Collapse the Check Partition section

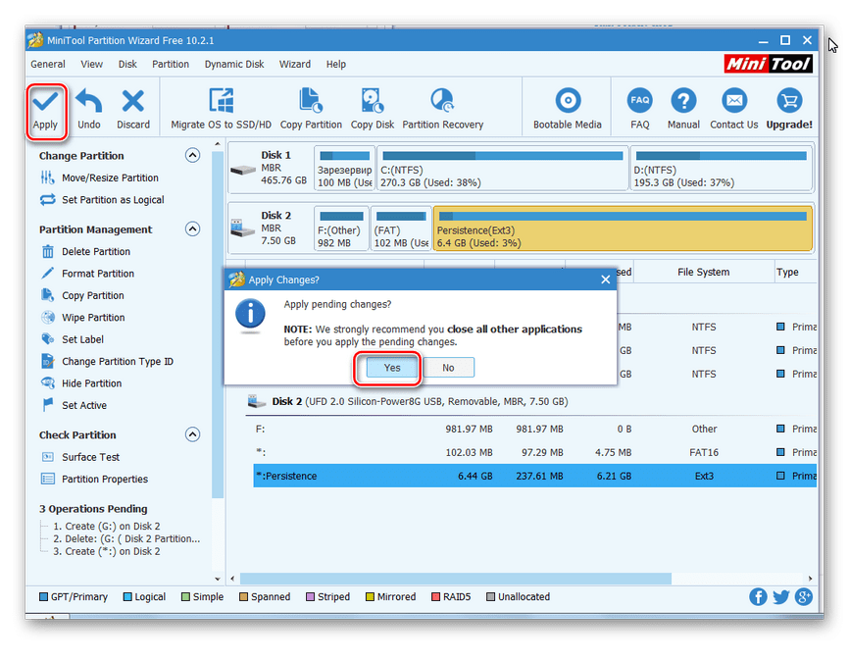coord(192,435)
